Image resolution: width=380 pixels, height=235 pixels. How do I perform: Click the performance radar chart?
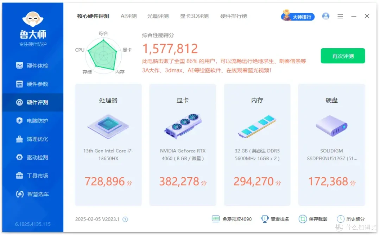click(x=103, y=55)
